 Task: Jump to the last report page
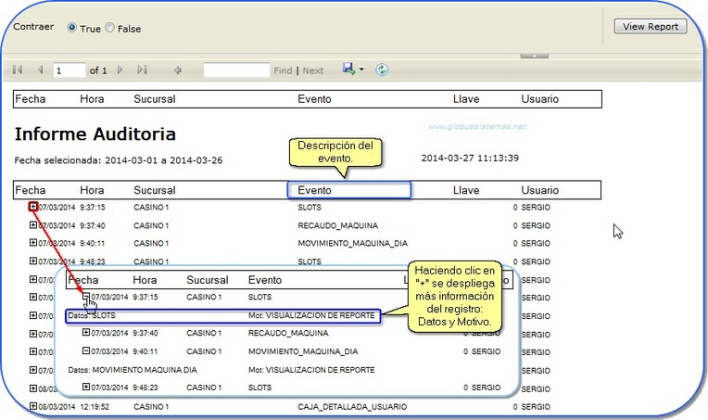coord(142,70)
